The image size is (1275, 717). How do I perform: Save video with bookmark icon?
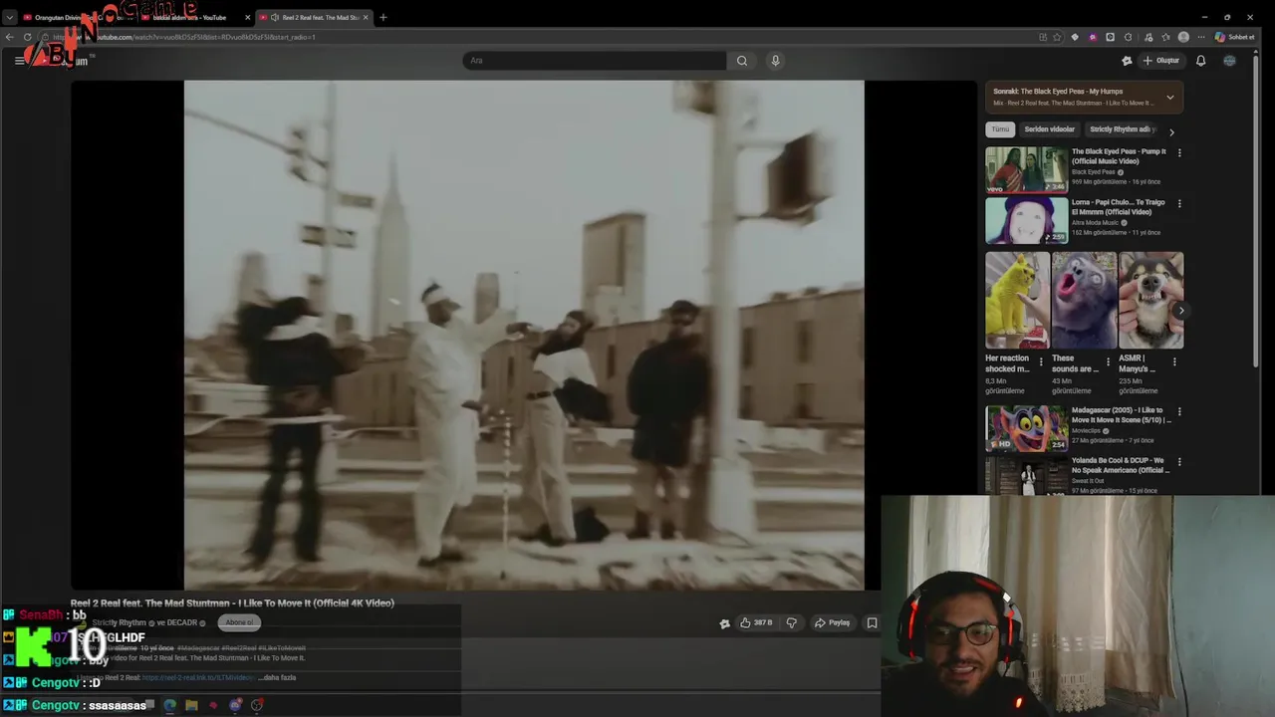pyautogui.click(x=872, y=623)
